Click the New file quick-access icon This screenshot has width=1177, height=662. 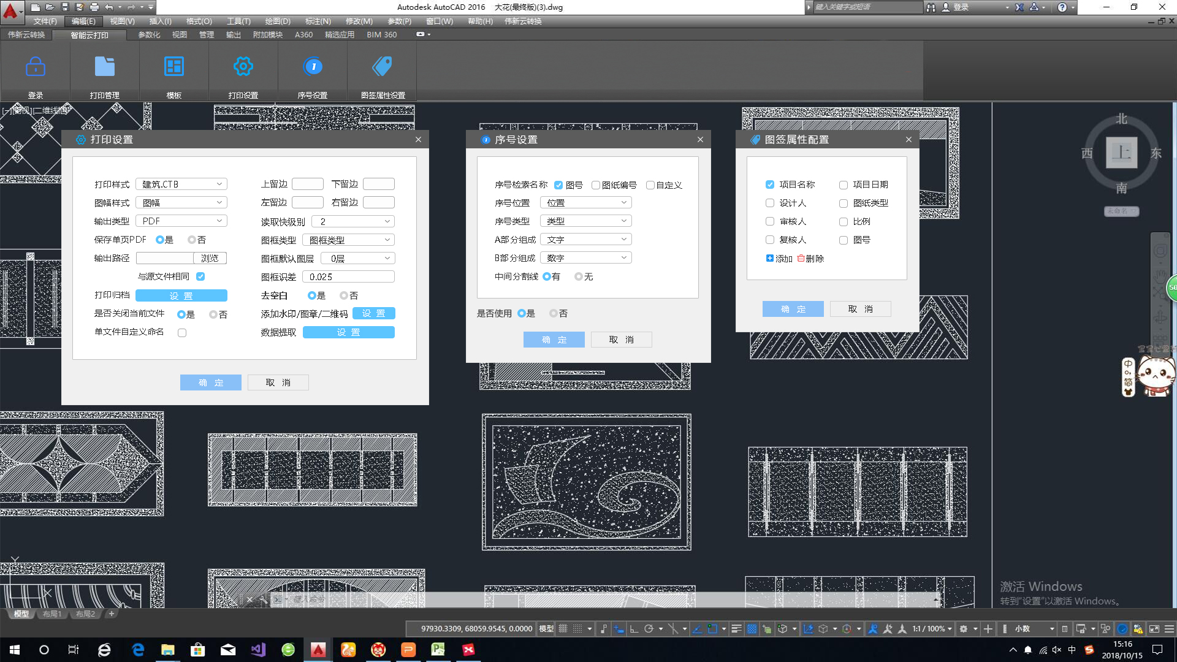click(x=36, y=7)
